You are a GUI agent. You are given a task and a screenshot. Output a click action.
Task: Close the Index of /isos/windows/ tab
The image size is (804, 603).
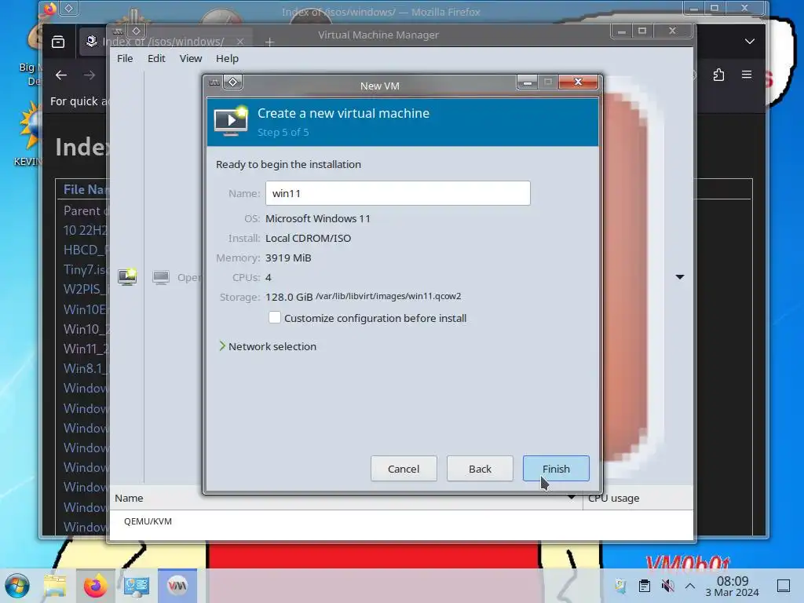(x=240, y=42)
